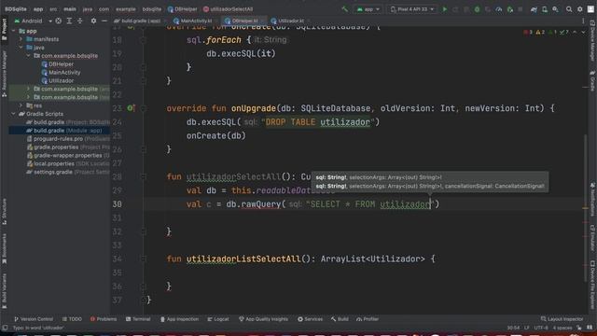
Task: Click Expand All in Project panel
Action: pyautogui.click(x=69, y=21)
